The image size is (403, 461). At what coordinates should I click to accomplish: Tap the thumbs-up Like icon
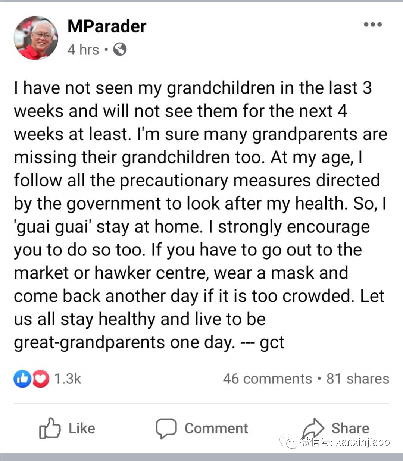50,428
